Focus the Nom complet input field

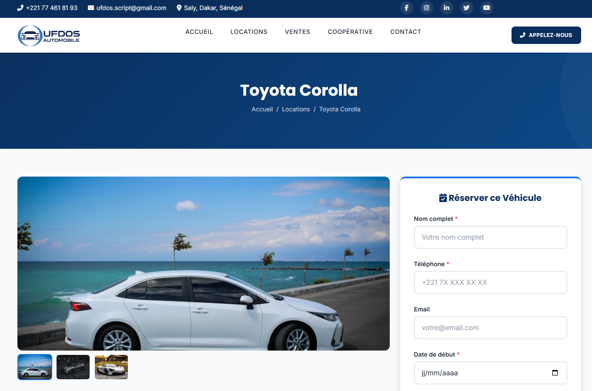pyautogui.click(x=490, y=237)
